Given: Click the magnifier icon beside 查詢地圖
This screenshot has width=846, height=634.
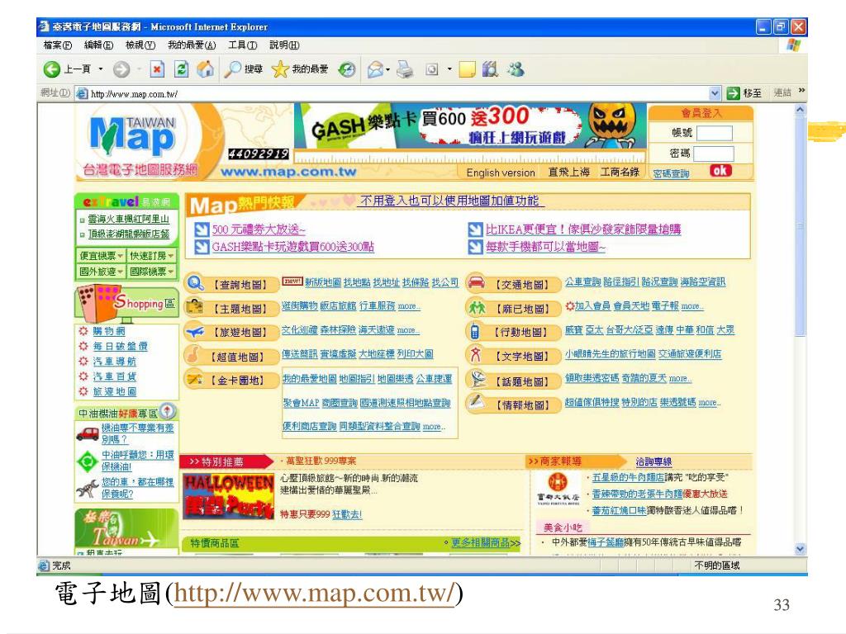Looking at the screenshot, I should pos(195,282).
